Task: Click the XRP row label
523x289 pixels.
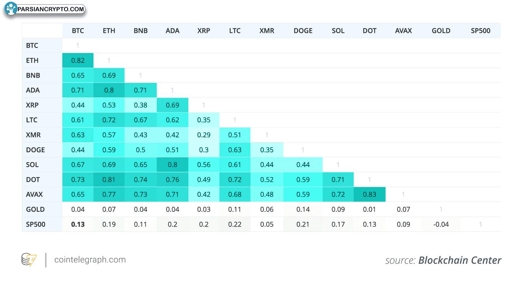Action: point(42,105)
